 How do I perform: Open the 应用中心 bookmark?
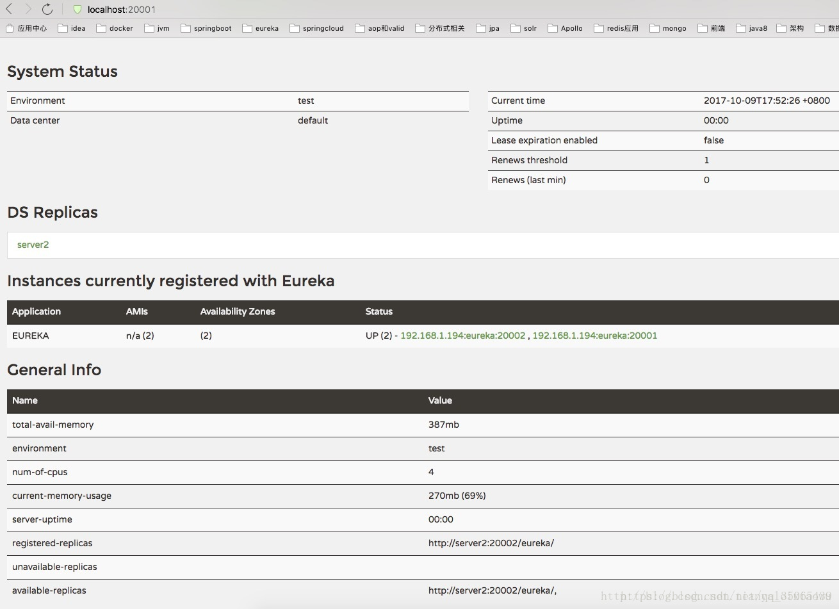26,28
